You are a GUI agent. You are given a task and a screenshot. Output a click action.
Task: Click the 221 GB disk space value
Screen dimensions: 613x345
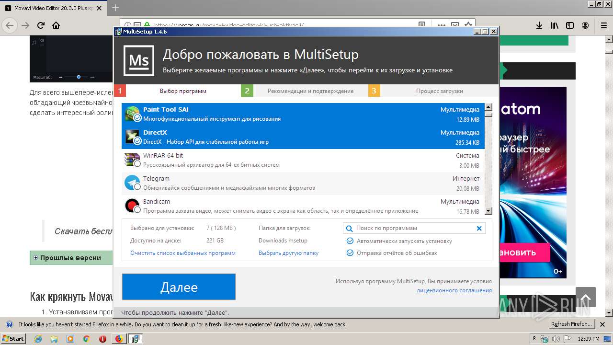[215, 241]
